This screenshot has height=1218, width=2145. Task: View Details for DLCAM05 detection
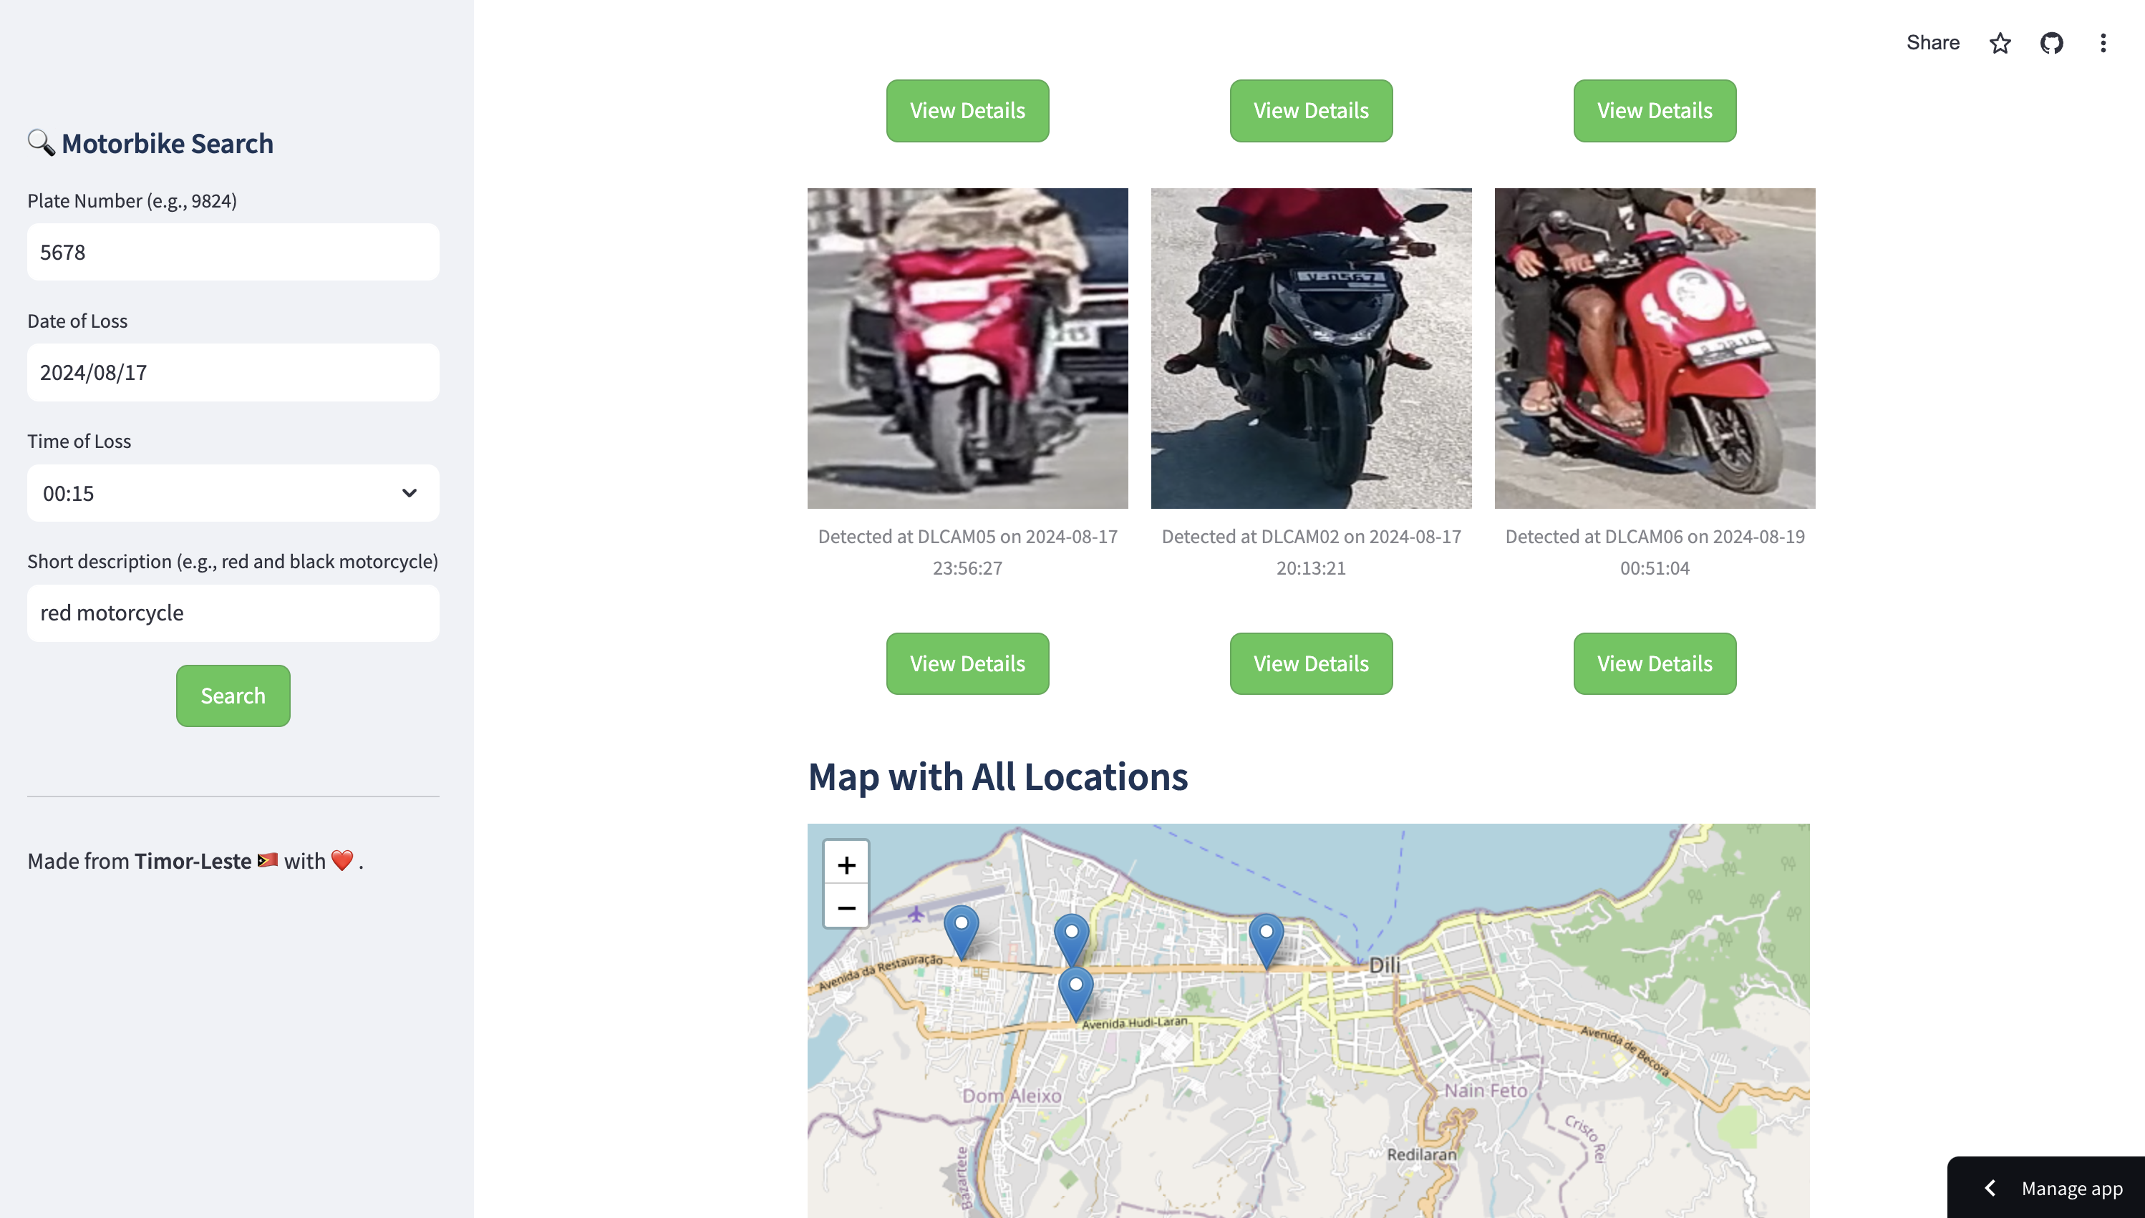967,663
